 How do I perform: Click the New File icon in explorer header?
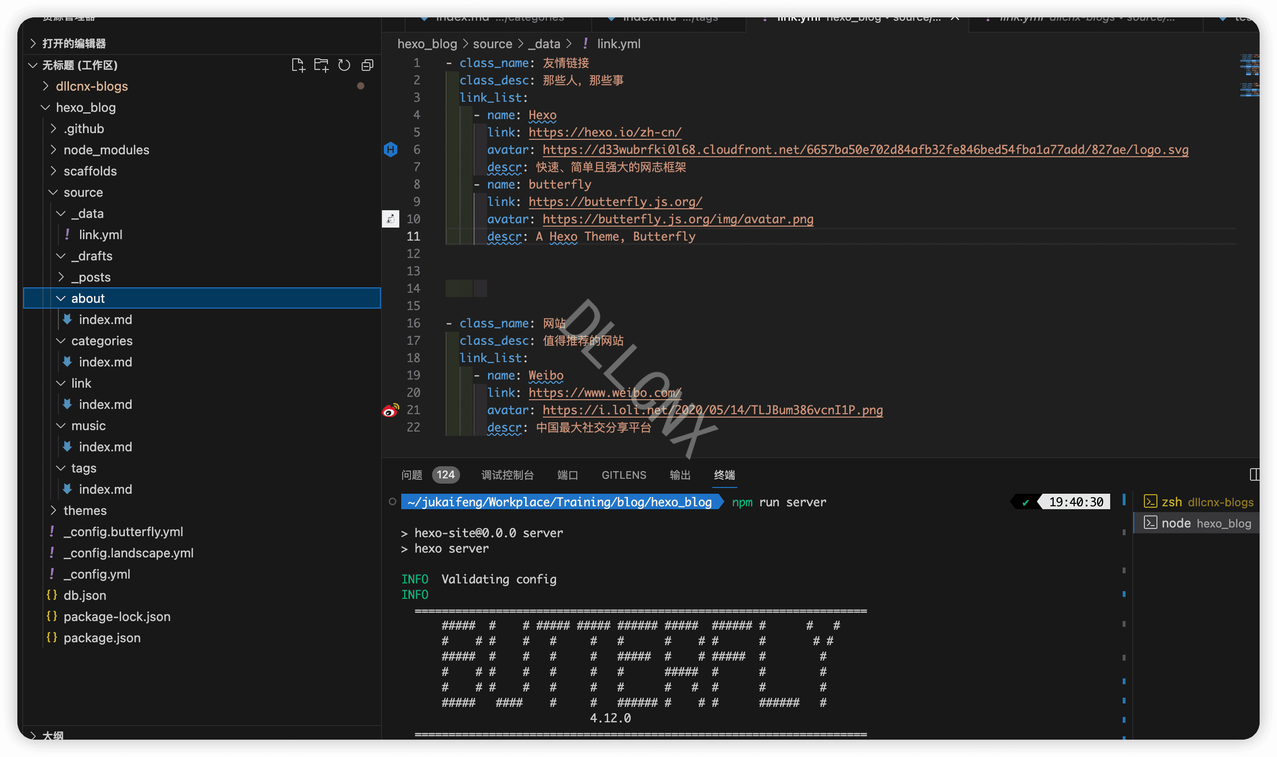tap(298, 65)
